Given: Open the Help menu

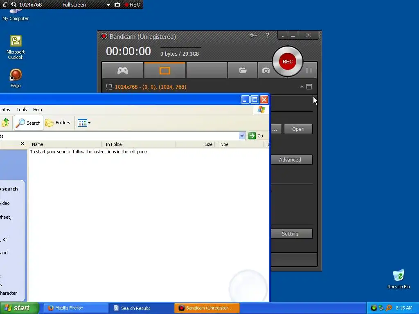Looking at the screenshot, I should coord(37,110).
